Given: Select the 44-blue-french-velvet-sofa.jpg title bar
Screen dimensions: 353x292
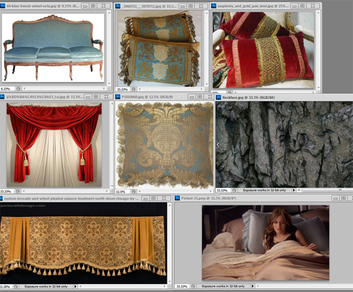Looking at the screenshot, I should 56,6.
